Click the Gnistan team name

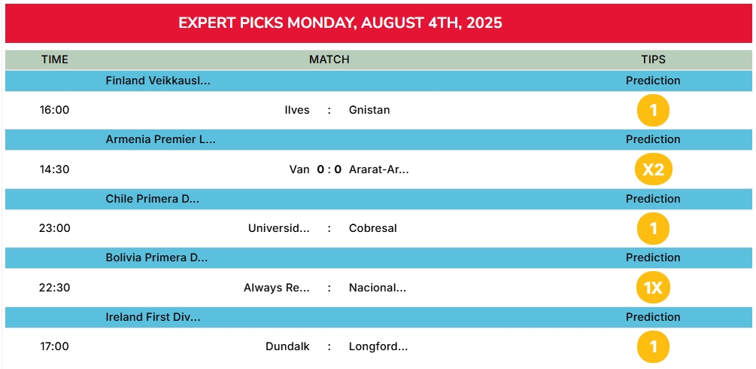tap(369, 110)
